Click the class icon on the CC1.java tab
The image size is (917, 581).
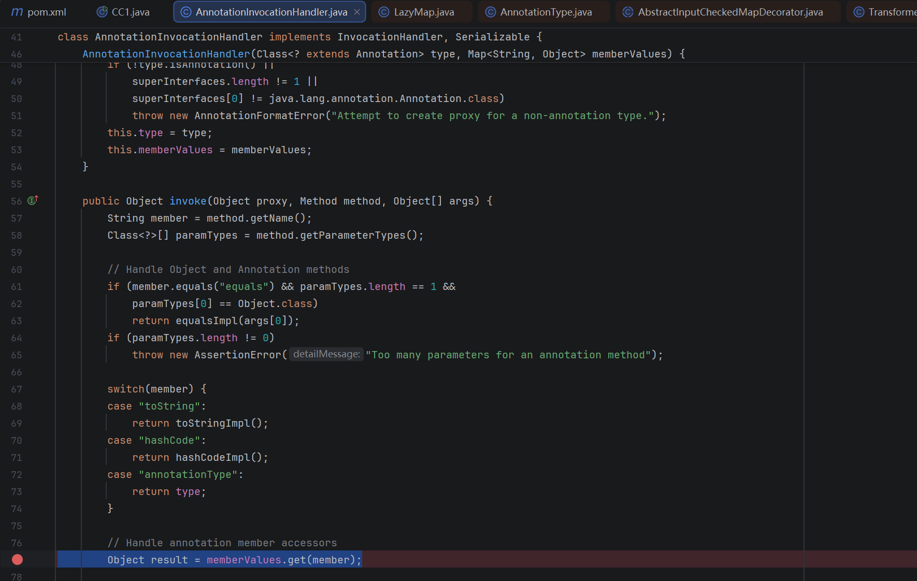tap(102, 12)
